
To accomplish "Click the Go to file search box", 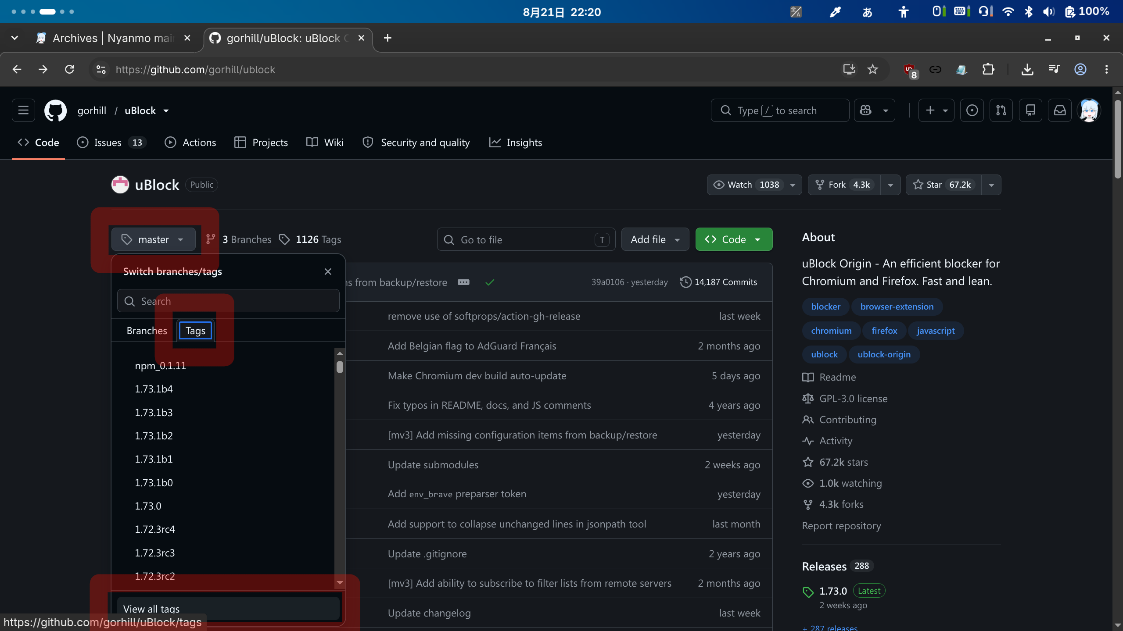I will 526,239.
